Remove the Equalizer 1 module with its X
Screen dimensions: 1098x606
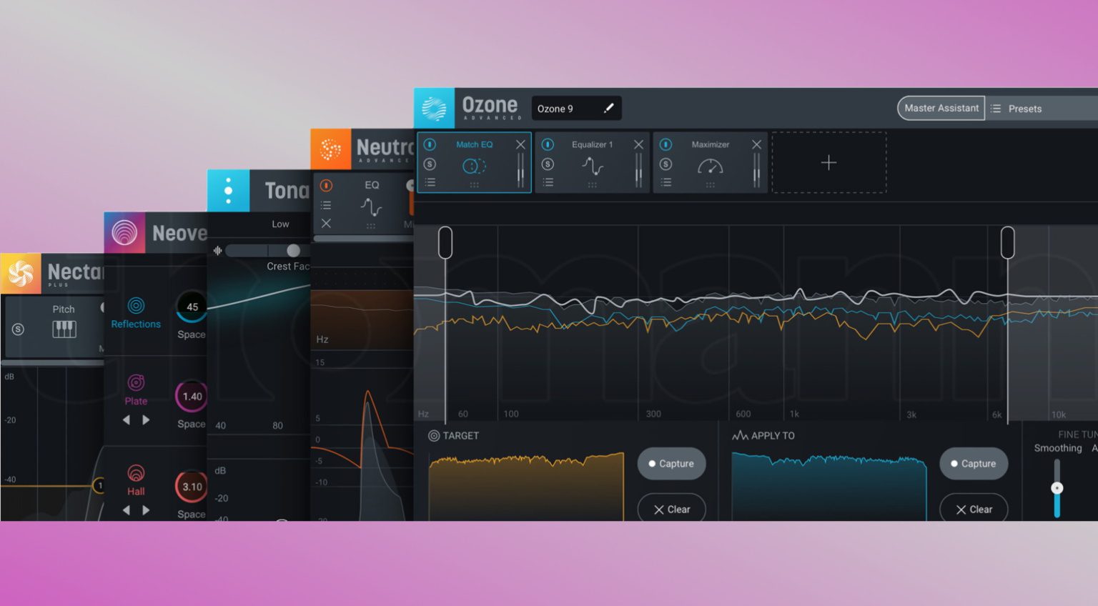(x=638, y=144)
